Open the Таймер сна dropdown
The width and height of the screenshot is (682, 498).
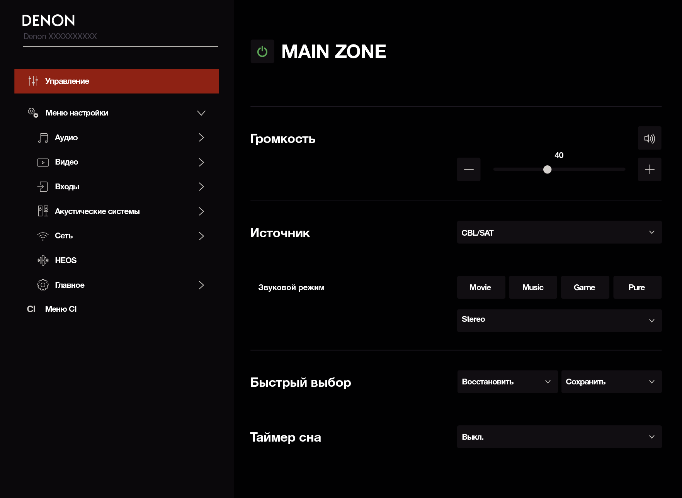tap(559, 437)
